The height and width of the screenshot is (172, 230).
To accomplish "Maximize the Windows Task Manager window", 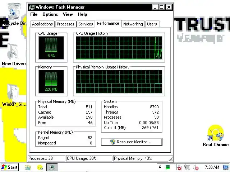I will 161,7.
